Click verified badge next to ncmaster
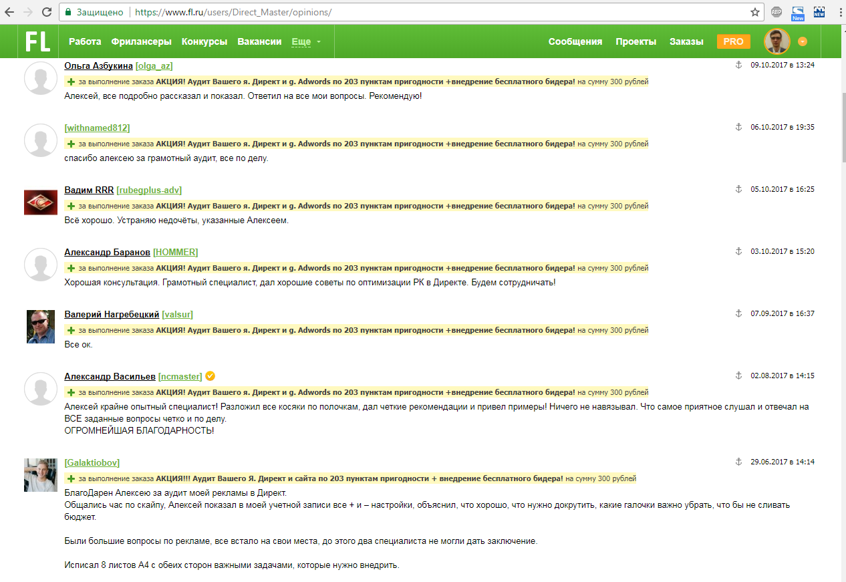 click(x=210, y=376)
